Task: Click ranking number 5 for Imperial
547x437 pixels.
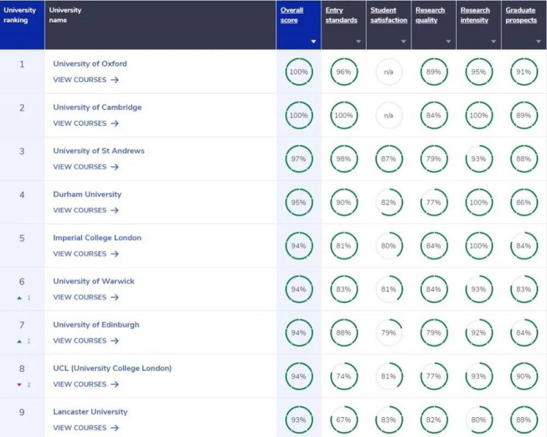Action: point(22,238)
